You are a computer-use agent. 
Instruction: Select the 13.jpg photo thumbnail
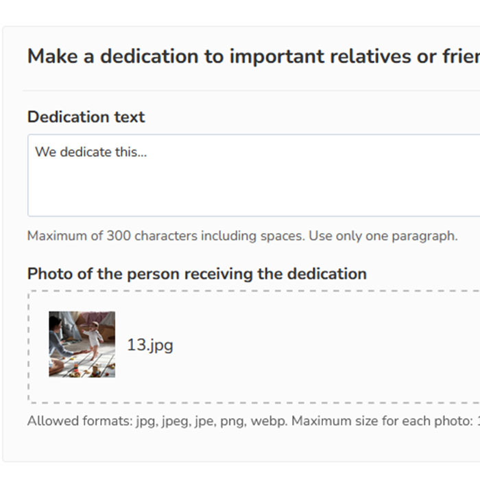pyautogui.click(x=82, y=344)
